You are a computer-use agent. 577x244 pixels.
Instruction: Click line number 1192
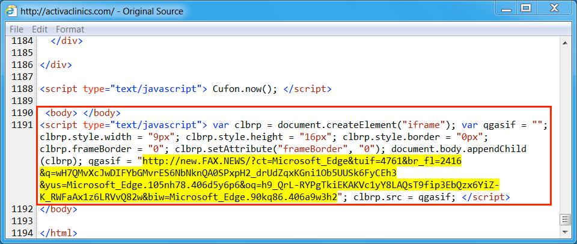(22, 209)
